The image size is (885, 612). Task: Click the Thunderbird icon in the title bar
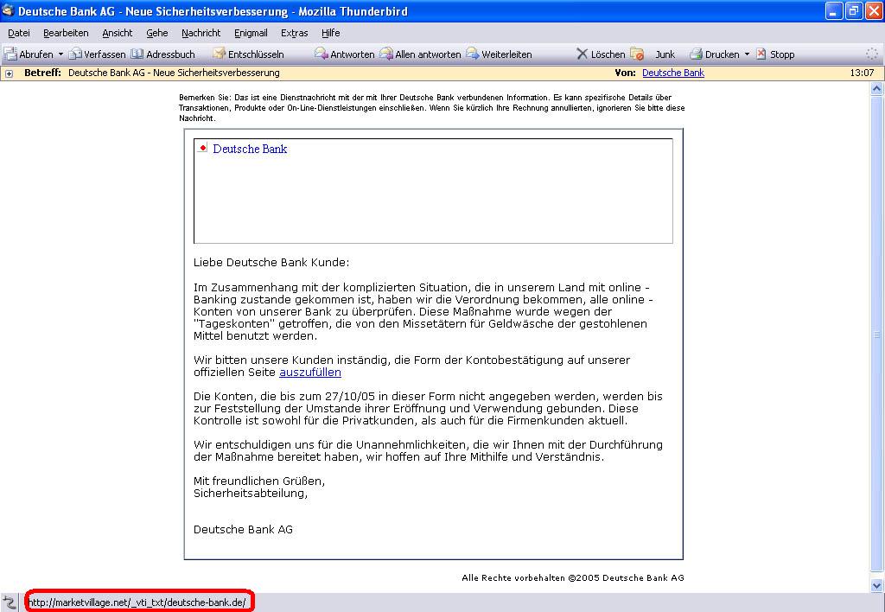(x=8, y=10)
